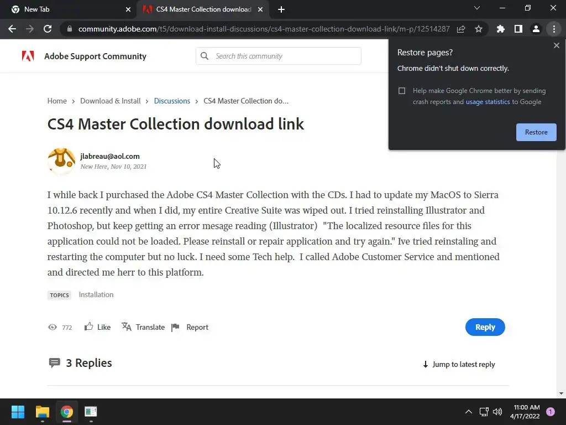Show hidden tray icons chevron
566x425 pixels.
(x=469, y=412)
